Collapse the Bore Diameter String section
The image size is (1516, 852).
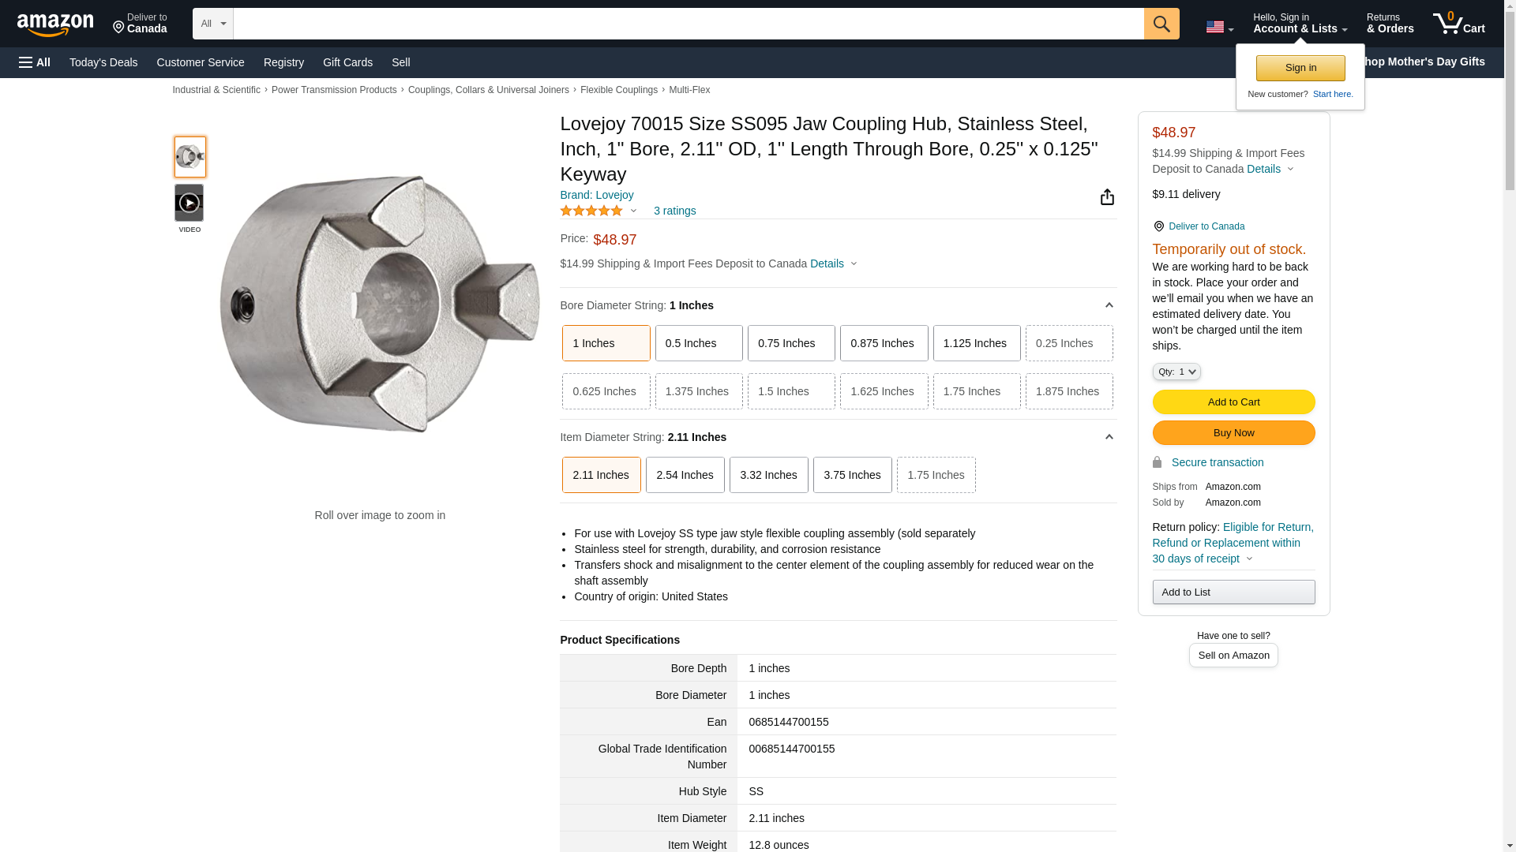point(1108,305)
